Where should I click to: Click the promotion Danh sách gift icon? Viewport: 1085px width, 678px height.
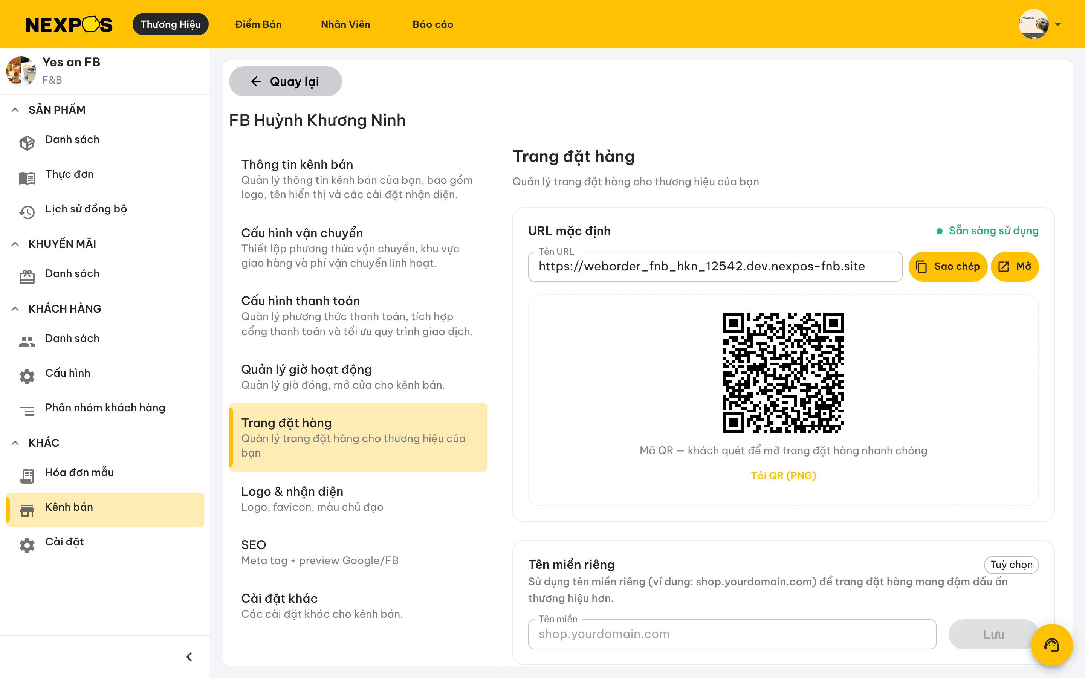27,277
